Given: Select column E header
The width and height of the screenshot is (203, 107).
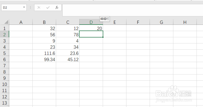Looking at the screenshot, I should (114, 22).
